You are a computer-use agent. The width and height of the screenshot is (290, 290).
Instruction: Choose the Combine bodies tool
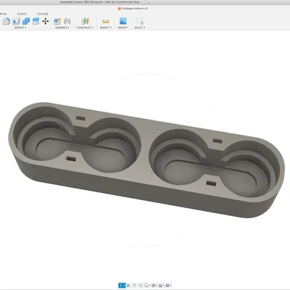(x=26, y=21)
